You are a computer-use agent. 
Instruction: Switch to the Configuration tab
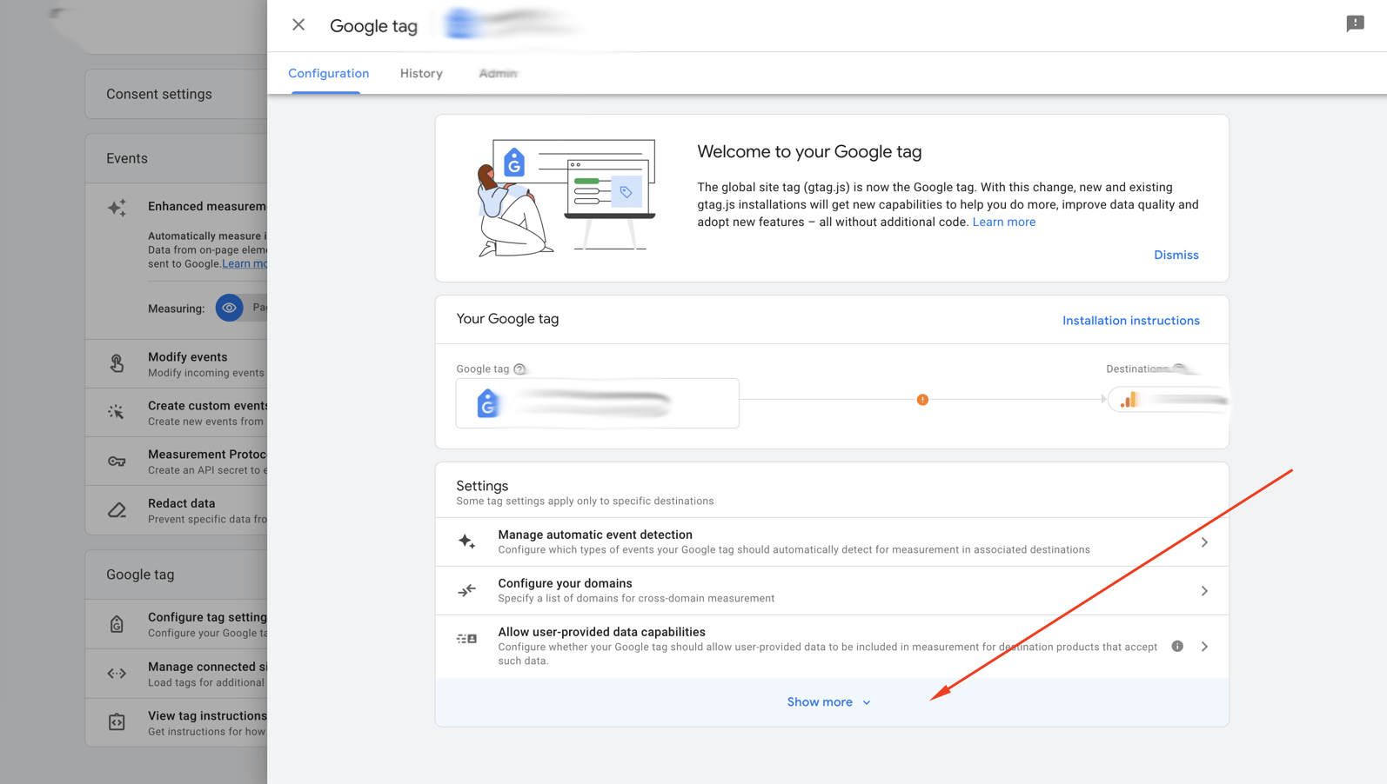point(329,74)
